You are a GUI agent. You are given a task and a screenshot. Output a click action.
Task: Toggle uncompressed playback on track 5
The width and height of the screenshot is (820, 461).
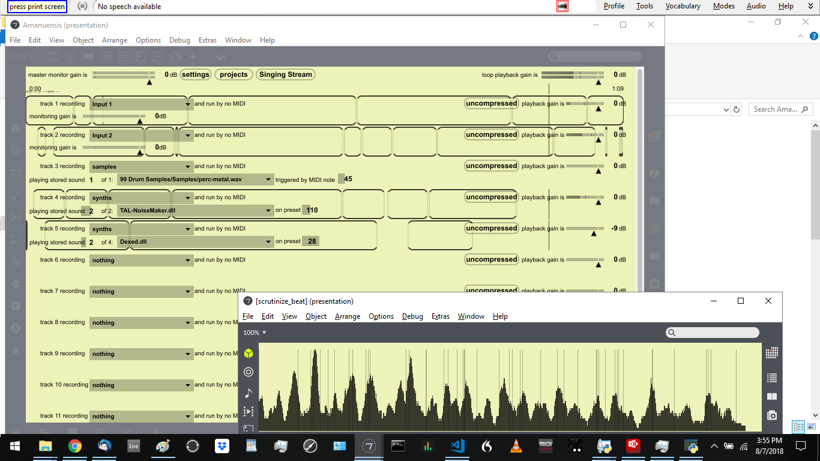pyautogui.click(x=491, y=227)
